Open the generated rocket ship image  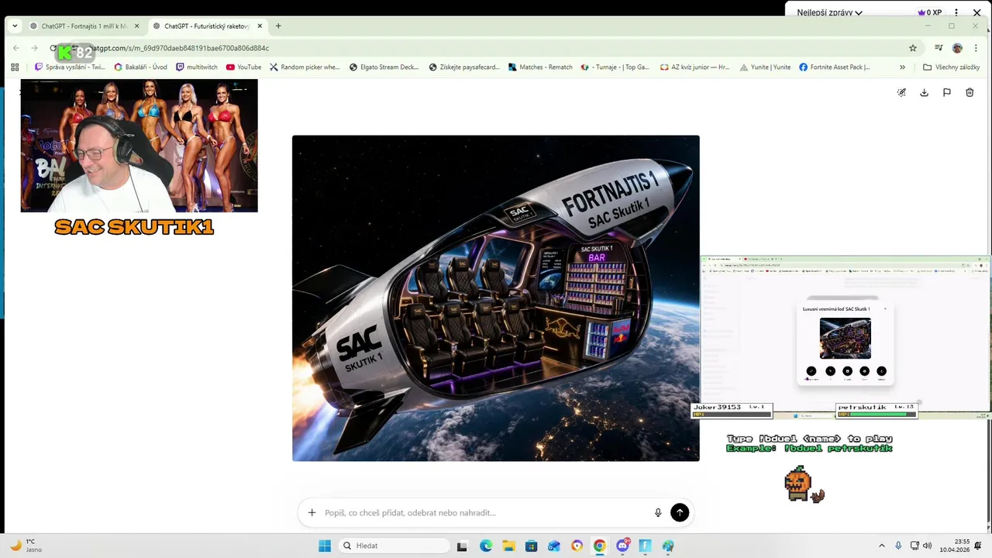496,298
